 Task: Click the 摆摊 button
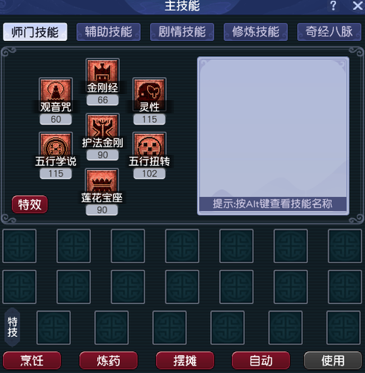point(185,360)
